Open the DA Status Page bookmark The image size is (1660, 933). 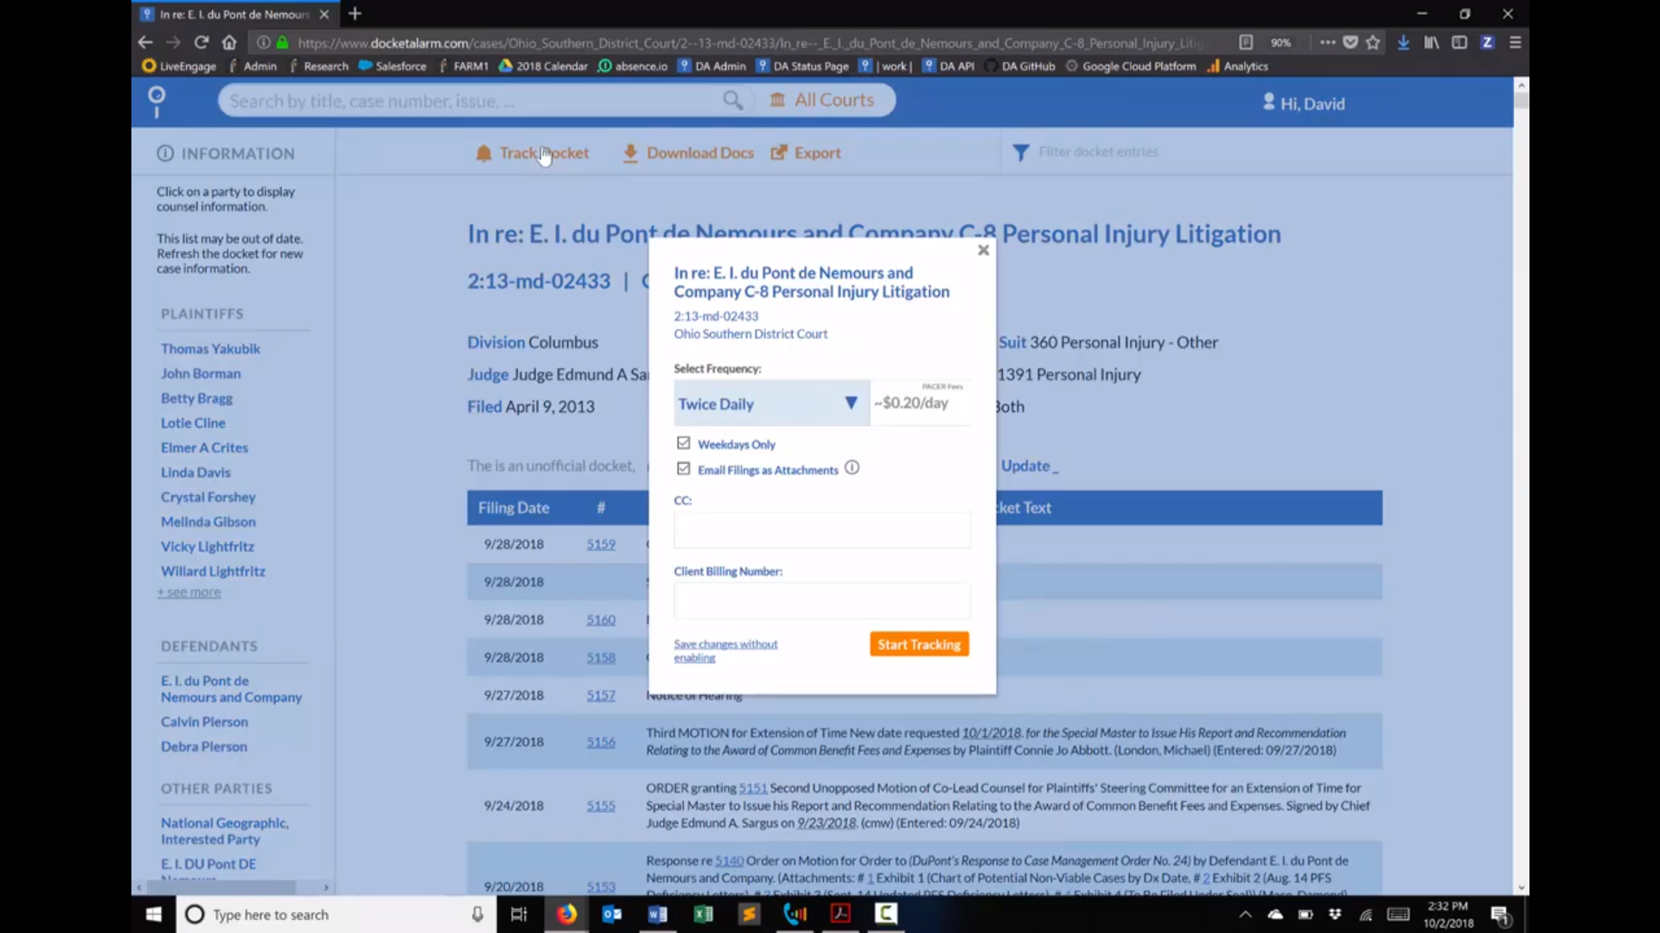[802, 67]
